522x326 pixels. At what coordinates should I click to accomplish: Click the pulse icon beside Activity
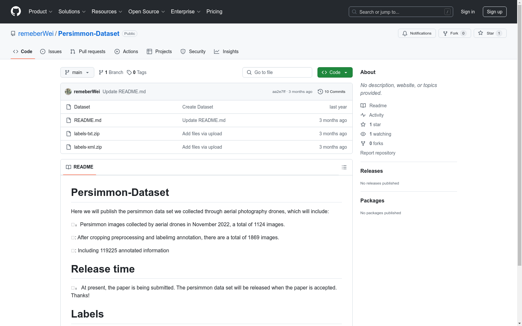(363, 115)
